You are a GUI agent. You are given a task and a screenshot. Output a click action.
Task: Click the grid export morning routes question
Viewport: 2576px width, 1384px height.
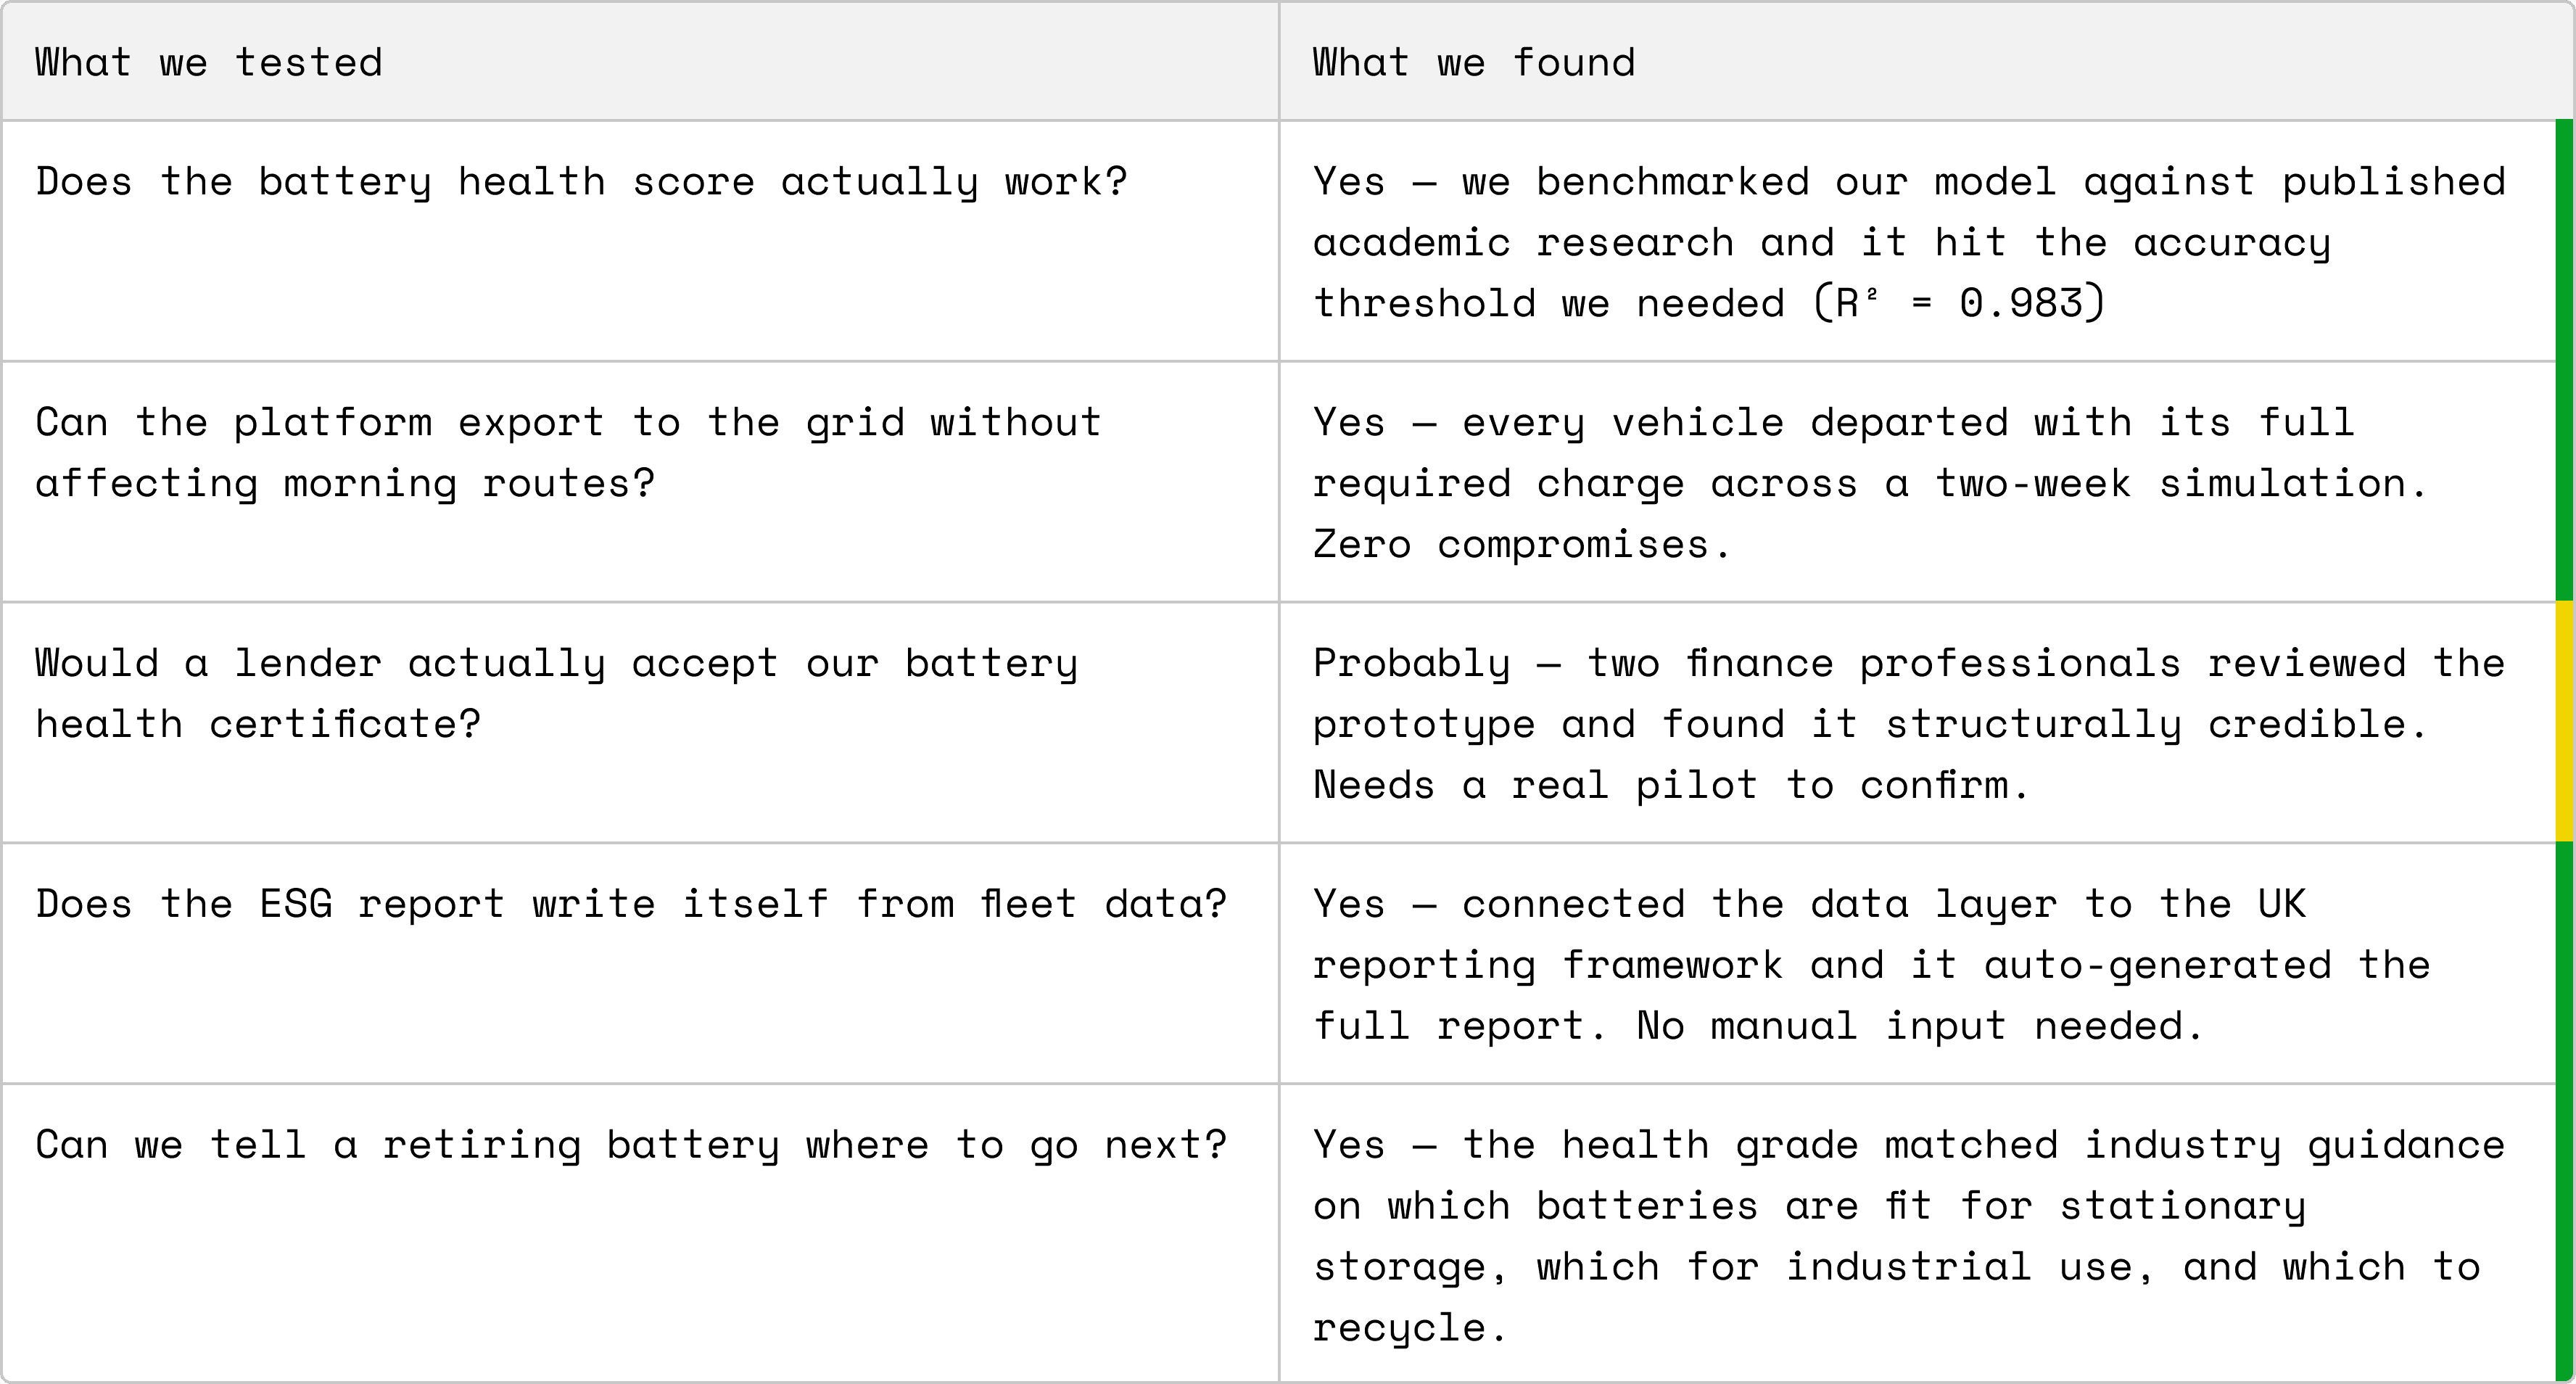point(640,482)
